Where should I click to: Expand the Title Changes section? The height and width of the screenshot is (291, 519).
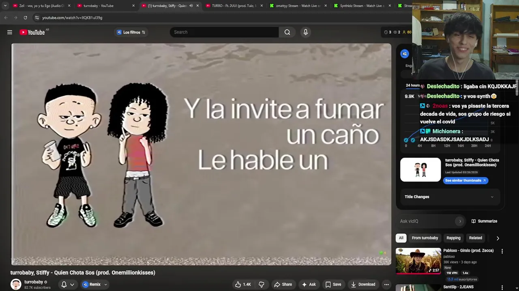click(449, 197)
